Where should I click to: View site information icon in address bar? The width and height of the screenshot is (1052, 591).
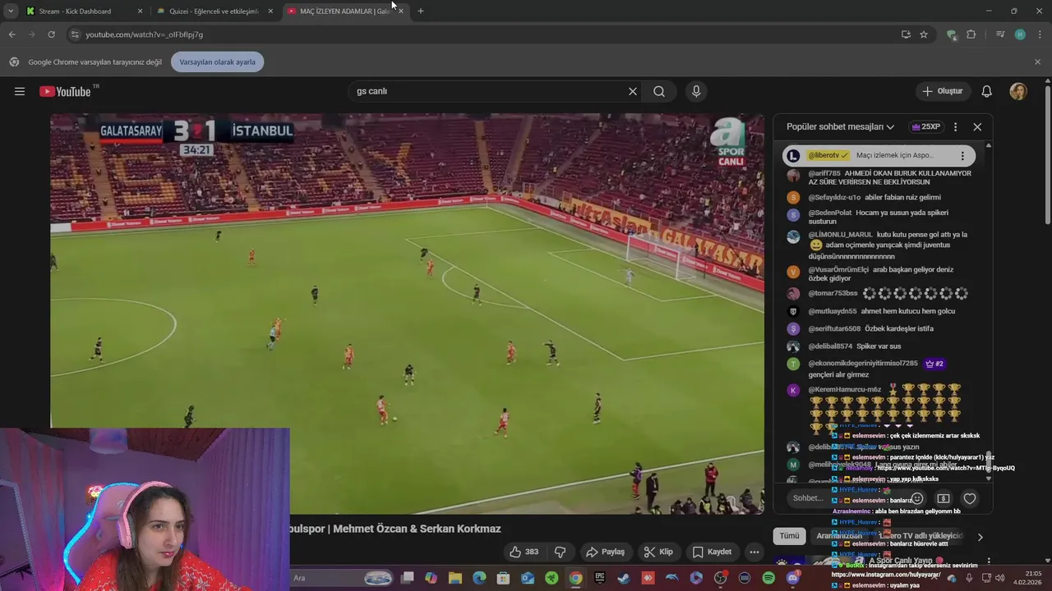pos(76,34)
